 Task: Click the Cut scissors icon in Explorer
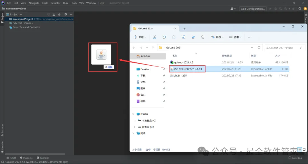(x=155, y=37)
